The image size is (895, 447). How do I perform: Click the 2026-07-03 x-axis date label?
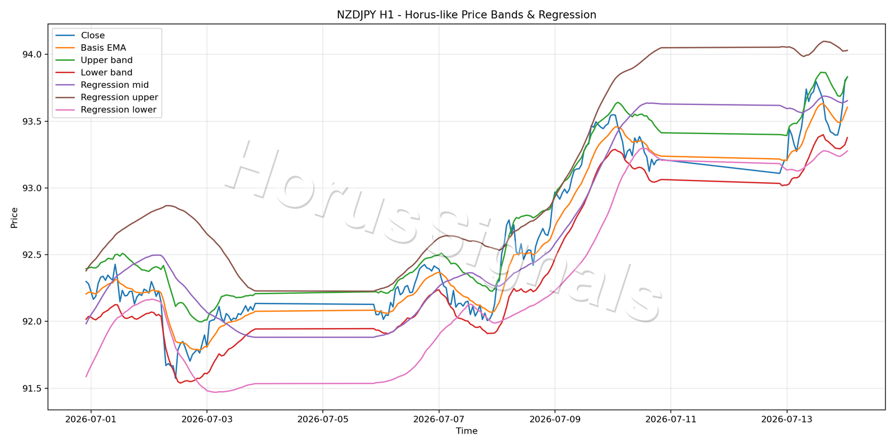click(207, 419)
